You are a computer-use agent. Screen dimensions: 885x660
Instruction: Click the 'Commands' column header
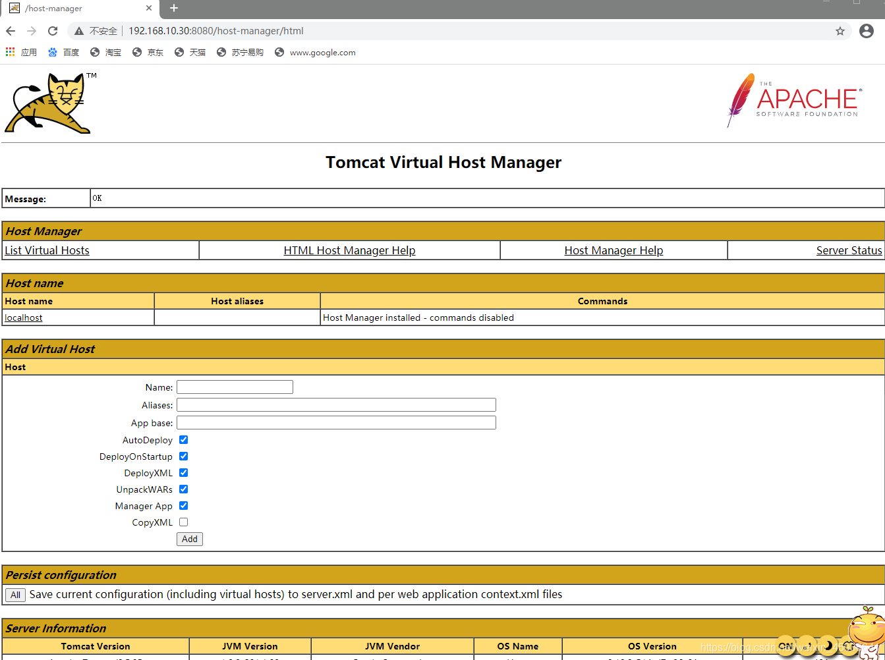(602, 301)
